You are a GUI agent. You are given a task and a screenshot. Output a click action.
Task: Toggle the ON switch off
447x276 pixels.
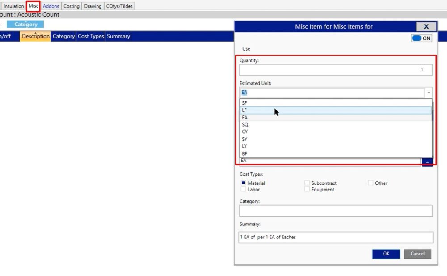click(x=422, y=38)
